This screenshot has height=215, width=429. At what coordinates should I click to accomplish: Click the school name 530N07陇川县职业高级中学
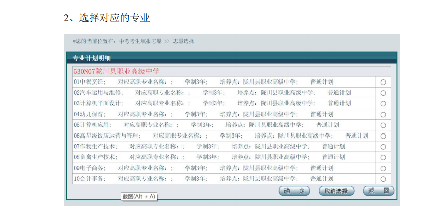pos(117,71)
